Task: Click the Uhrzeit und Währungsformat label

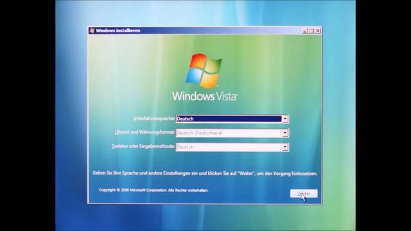Action: click(144, 132)
